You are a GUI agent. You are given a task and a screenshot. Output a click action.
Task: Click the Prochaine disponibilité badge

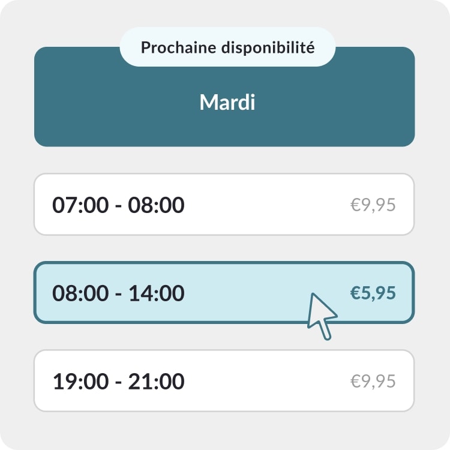tap(227, 47)
